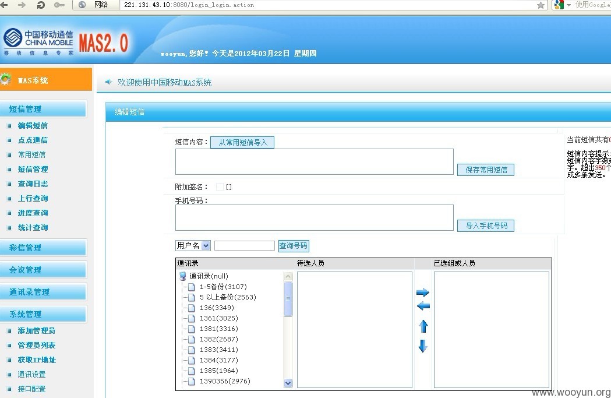
Task: Collapse the 系统管理 menu section
Action: [43, 314]
